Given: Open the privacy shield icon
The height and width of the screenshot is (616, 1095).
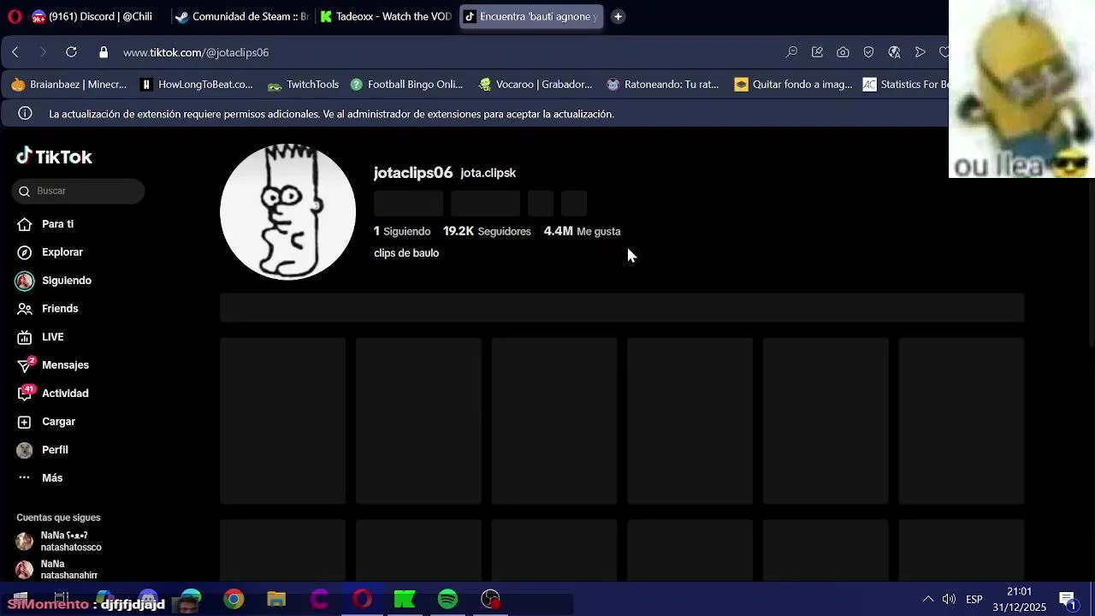Looking at the screenshot, I should click(869, 52).
